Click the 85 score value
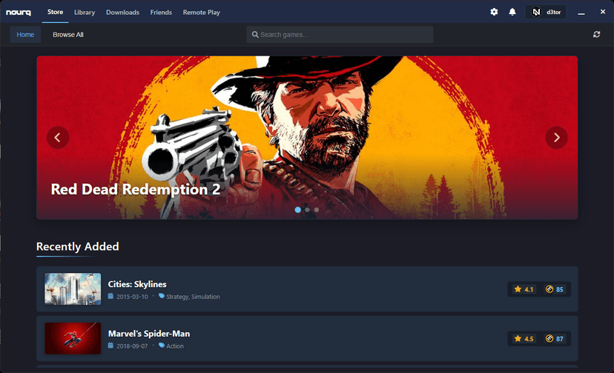This screenshot has height=373, width=614. pyautogui.click(x=560, y=289)
